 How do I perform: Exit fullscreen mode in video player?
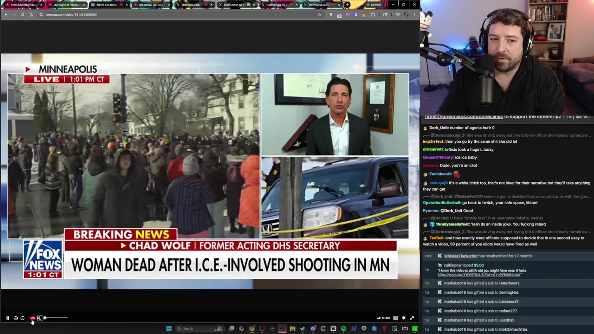click(x=412, y=318)
